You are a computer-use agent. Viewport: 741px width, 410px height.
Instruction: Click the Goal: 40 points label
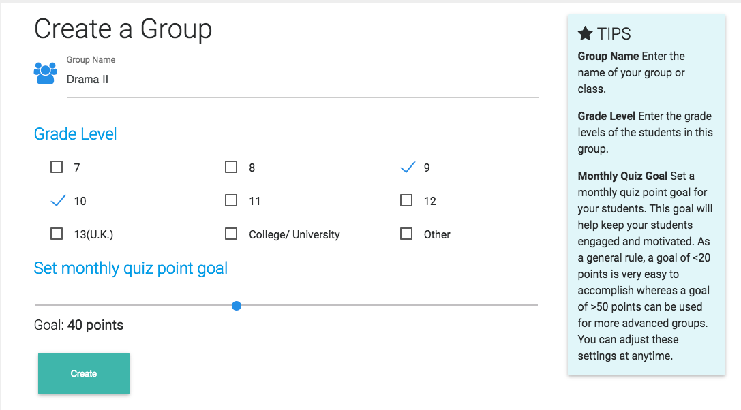click(79, 325)
